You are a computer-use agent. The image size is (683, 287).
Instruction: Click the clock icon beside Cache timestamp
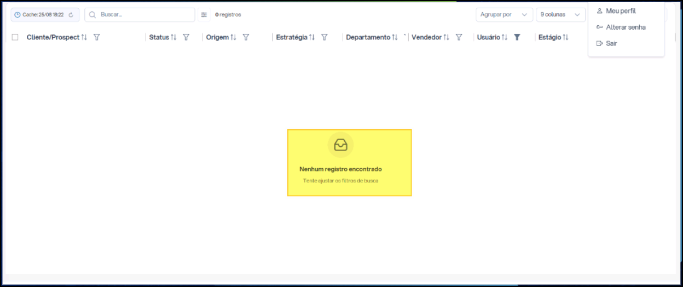click(18, 15)
